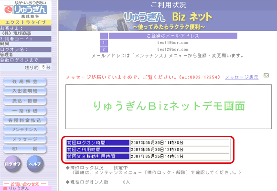Click the ご利用状況 page title
The width and height of the screenshot is (277, 191).
click(x=168, y=5)
